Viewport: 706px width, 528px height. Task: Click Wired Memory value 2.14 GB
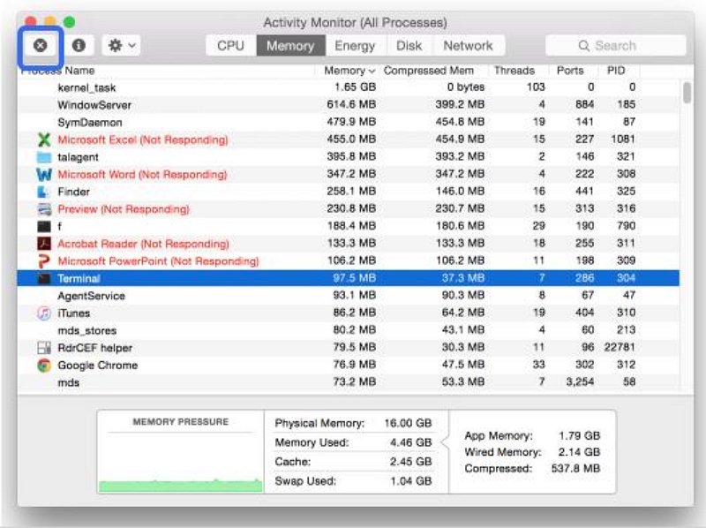point(579,452)
